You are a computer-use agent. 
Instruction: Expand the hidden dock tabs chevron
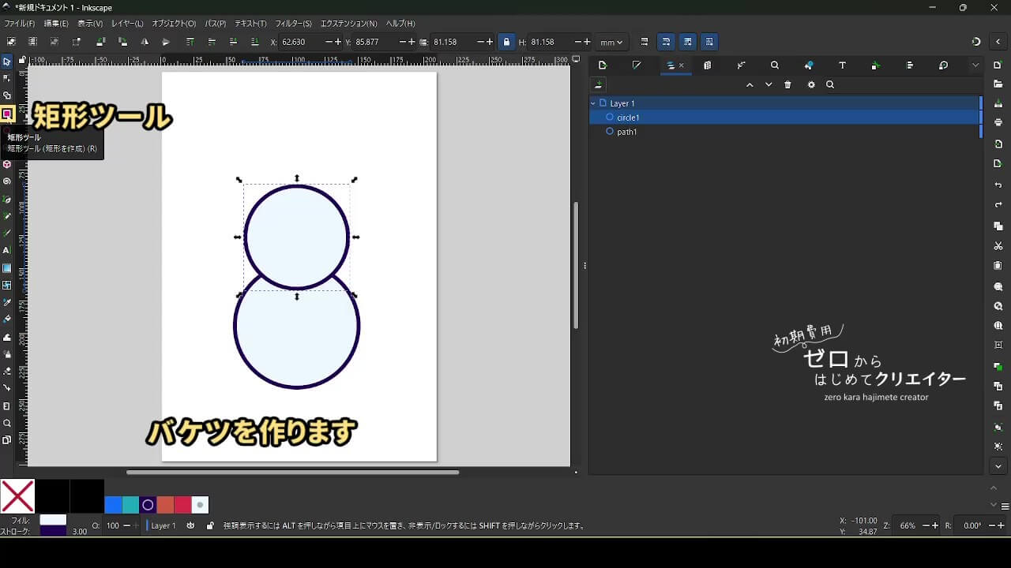coord(975,65)
